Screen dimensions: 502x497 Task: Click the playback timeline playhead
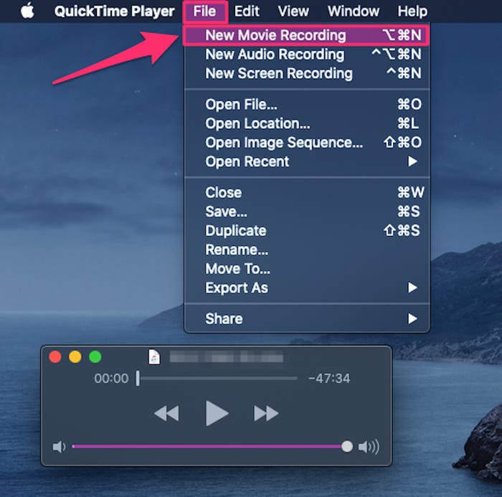point(138,379)
